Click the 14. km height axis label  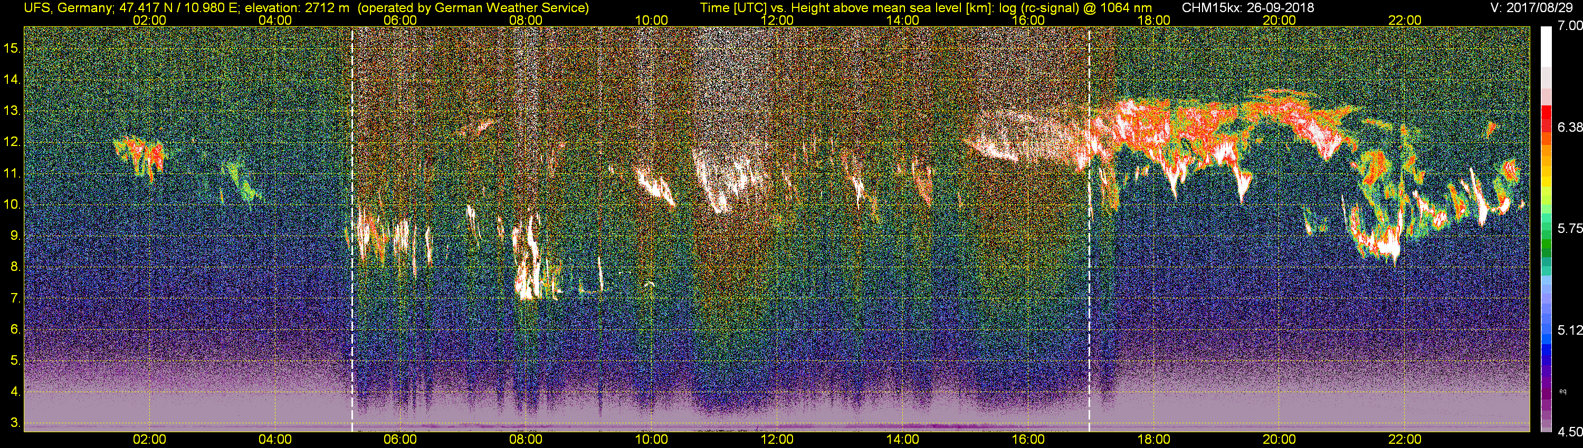(x=12, y=80)
